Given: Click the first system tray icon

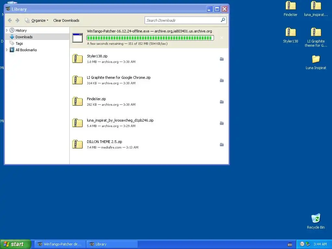Looking at the screenshot, I should point(302,244).
